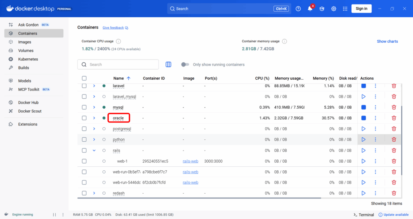Collapse the rails container group

coord(94,151)
